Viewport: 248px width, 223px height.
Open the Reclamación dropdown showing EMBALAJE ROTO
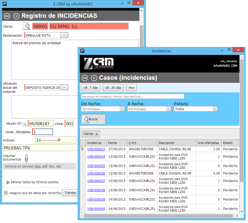click(x=64, y=35)
